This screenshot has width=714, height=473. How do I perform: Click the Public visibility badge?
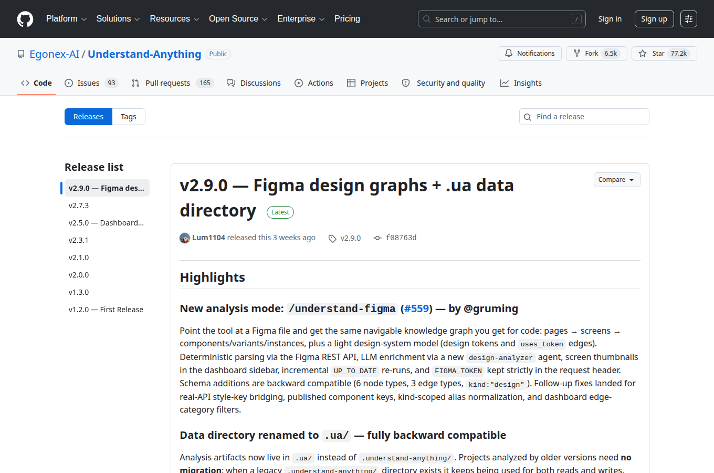[218, 54]
